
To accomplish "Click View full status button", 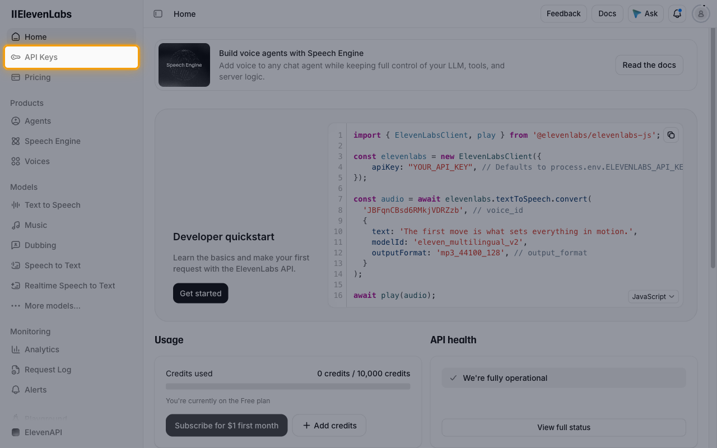I will [564, 427].
